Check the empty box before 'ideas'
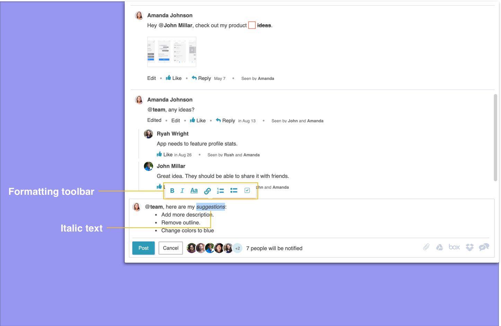The image size is (501, 326). [252, 25]
